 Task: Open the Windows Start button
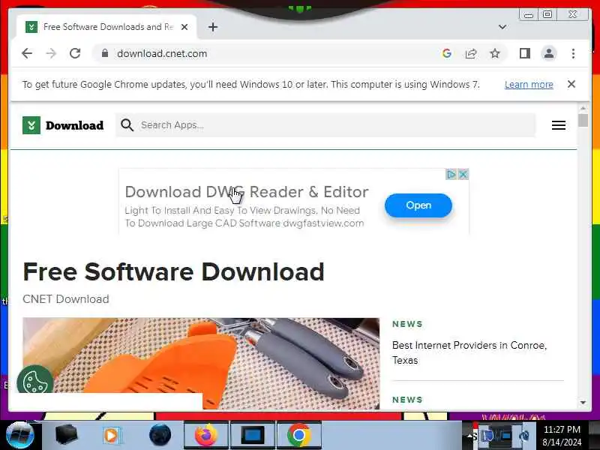pyautogui.click(x=19, y=436)
